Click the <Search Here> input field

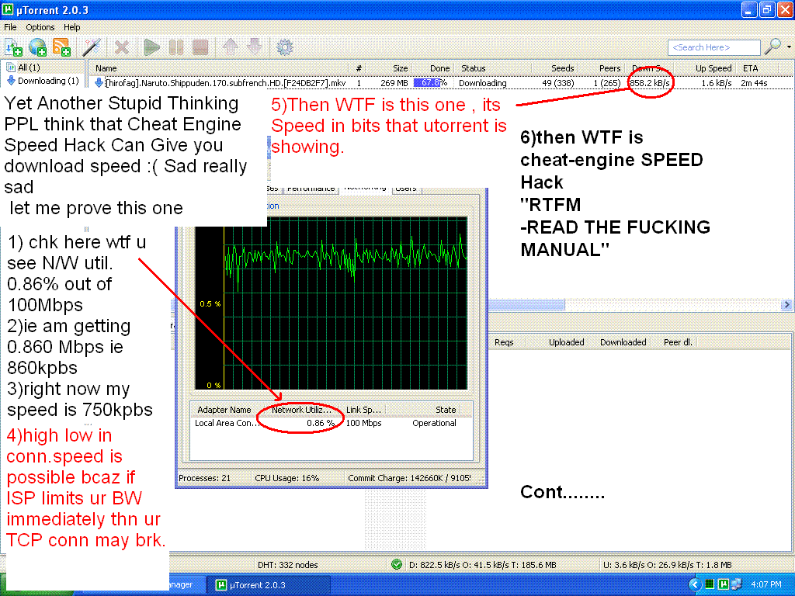point(714,47)
